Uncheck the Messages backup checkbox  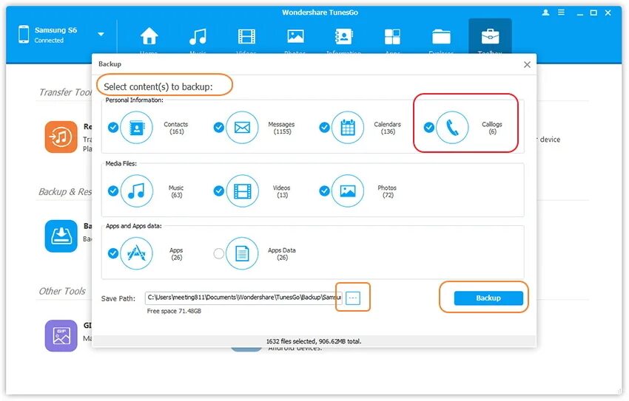[218, 127]
